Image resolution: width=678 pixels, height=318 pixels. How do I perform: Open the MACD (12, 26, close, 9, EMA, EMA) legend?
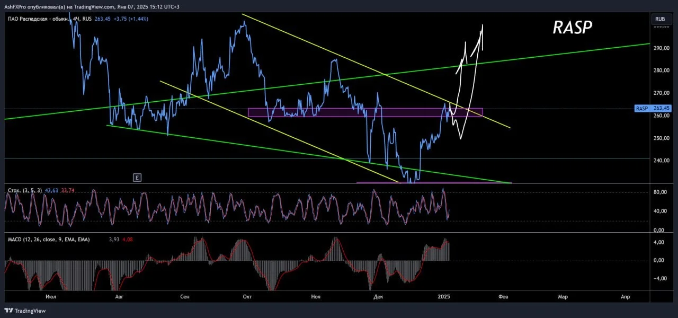pyautogui.click(x=49, y=240)
